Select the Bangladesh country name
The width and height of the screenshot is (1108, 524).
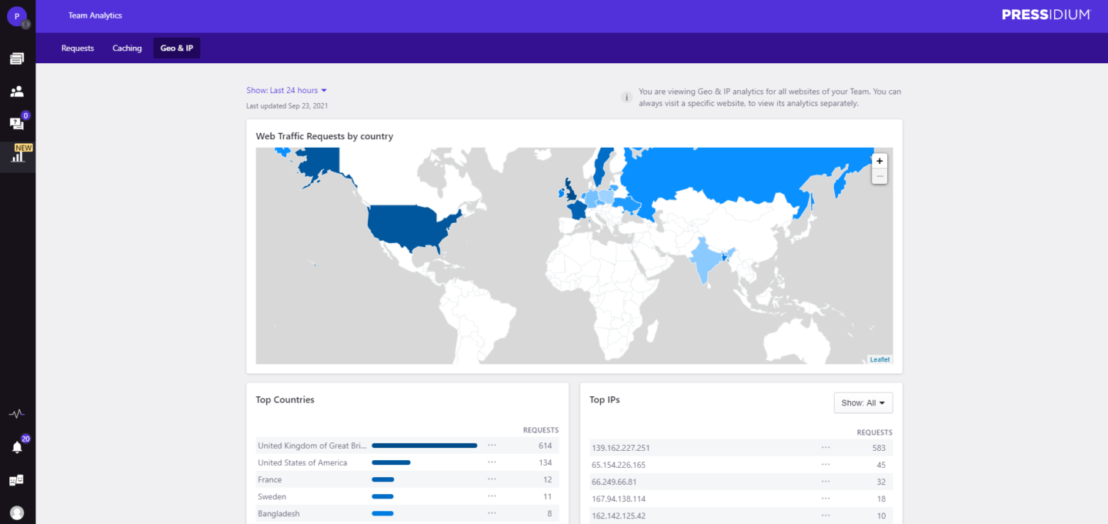(279, 513)
